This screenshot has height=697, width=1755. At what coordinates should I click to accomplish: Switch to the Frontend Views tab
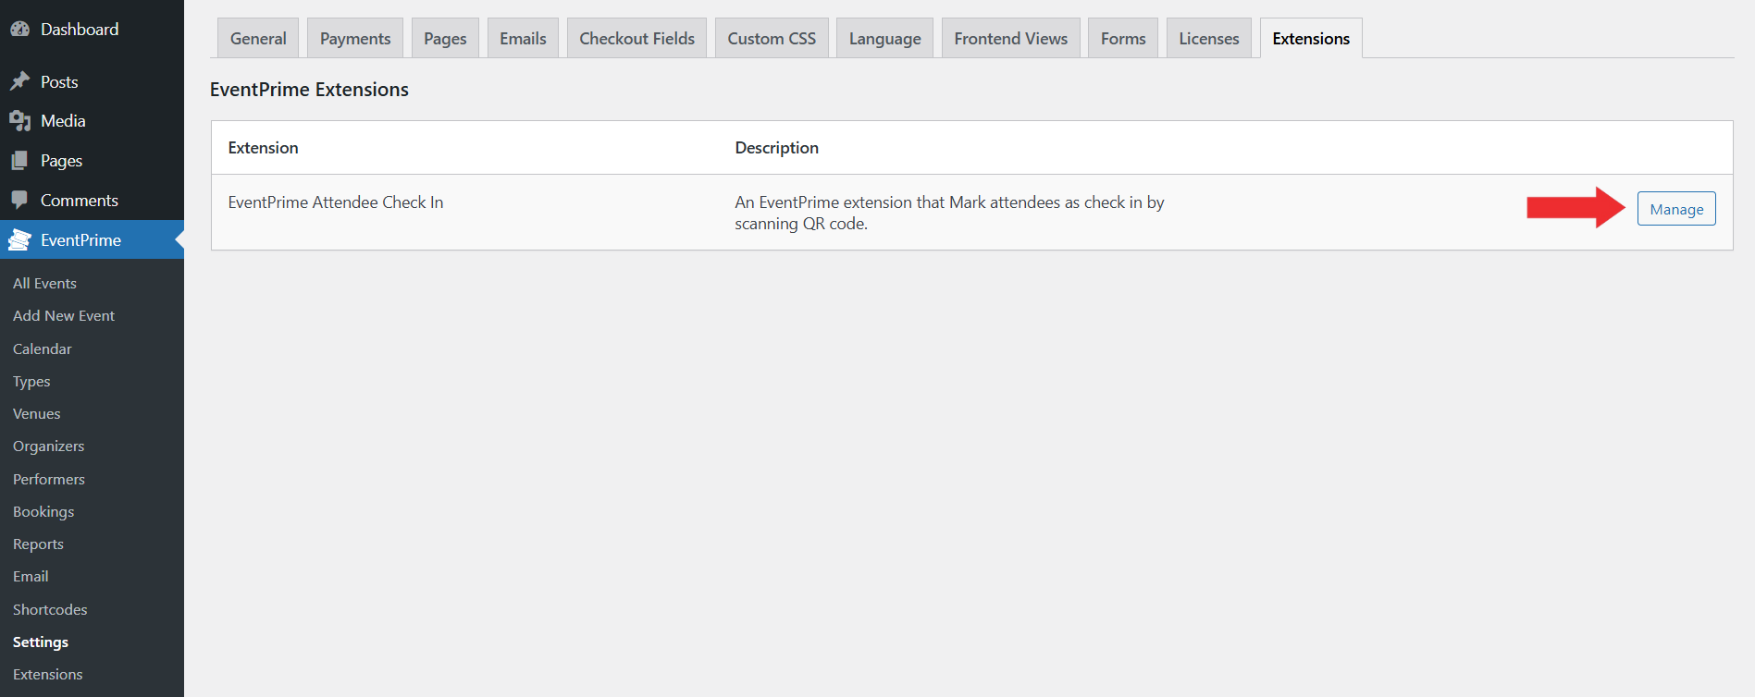(1010, 39)
